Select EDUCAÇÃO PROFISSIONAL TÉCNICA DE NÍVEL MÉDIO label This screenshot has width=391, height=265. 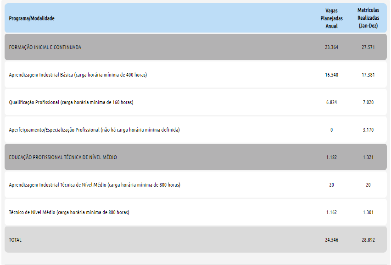pyautogui.click(x=63, y=157)
